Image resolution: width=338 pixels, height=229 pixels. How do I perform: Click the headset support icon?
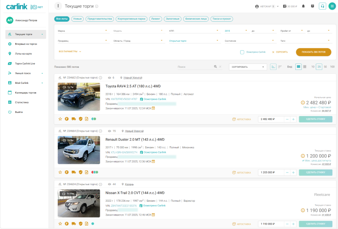tap(322, 7)
